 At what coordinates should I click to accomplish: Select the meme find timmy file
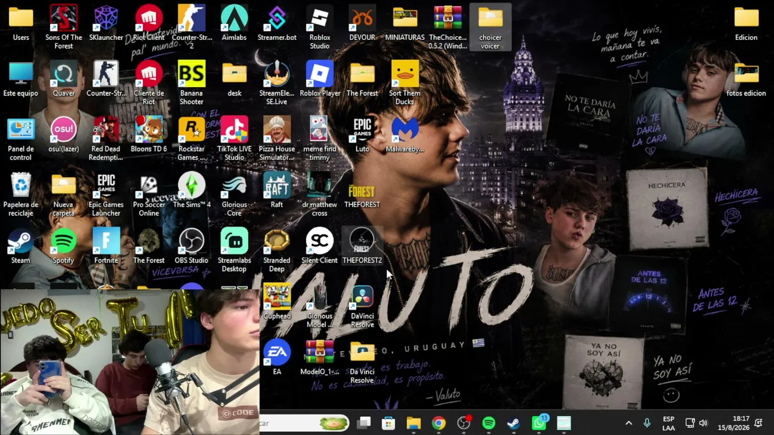click(x=319, y=138)
